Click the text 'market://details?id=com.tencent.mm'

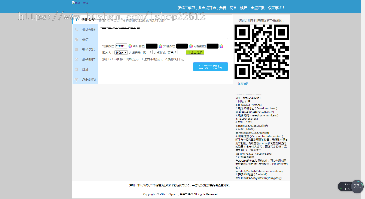tap(259, 171)
